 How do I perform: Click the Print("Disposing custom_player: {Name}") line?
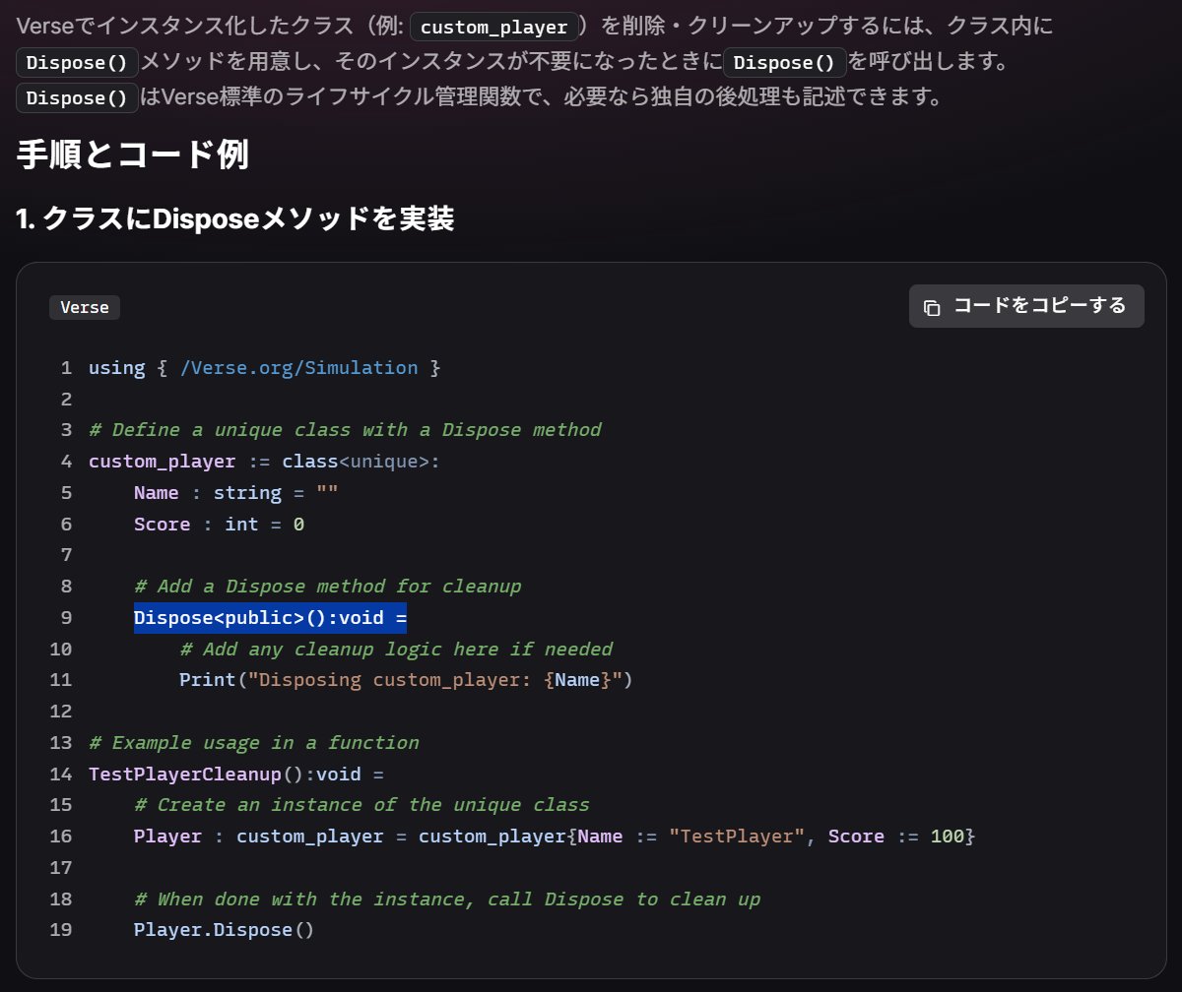(x=406, y=680)
